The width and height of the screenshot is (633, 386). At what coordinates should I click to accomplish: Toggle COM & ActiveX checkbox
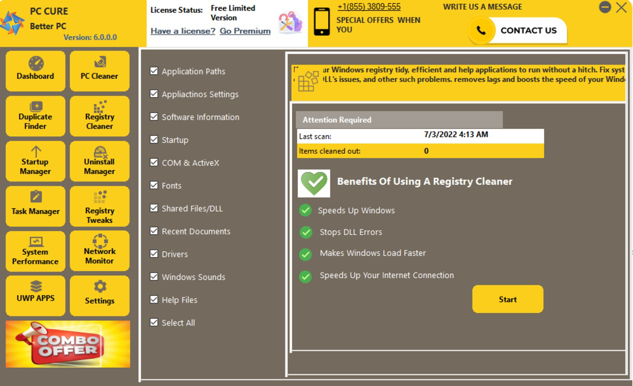[154, 162]
